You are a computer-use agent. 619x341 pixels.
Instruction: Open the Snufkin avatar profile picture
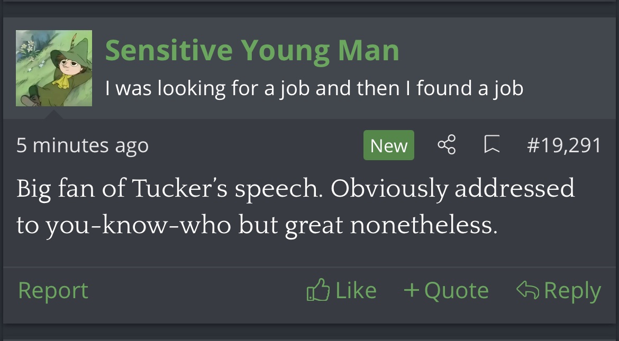[x=54, y=68]
